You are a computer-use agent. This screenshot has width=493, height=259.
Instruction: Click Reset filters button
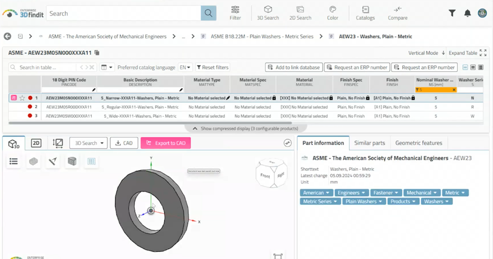(x=212, y=67)
